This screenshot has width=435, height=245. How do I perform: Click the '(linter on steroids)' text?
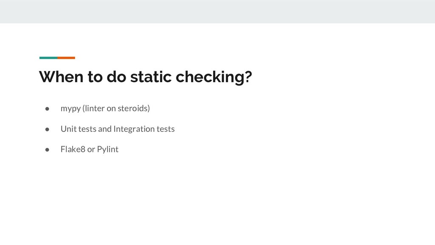[116, 108]
